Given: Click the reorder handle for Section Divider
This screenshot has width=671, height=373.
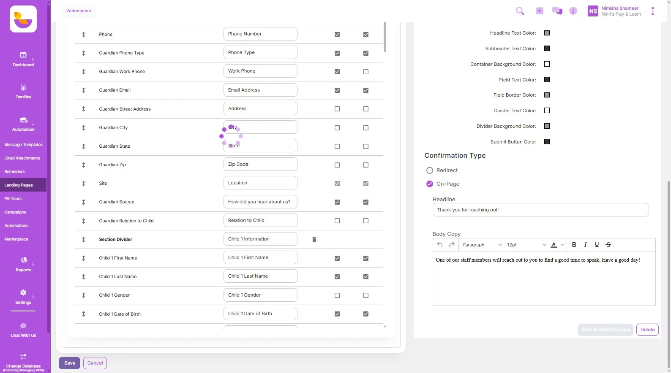Looking at the screenshot, I should [x=84, y=240].
